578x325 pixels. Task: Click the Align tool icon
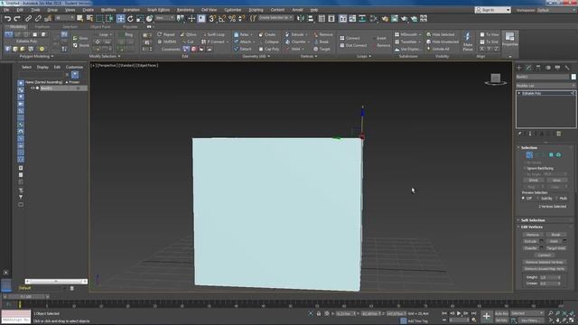click(x=311, y=18)
